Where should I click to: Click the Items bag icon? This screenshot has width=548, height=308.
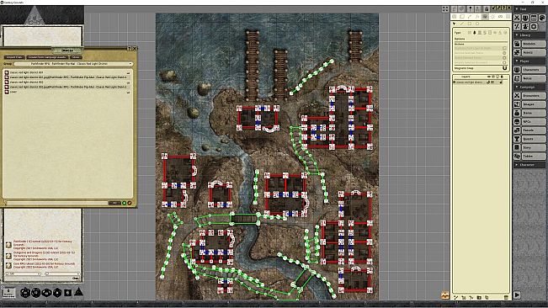tap(517, 113)
